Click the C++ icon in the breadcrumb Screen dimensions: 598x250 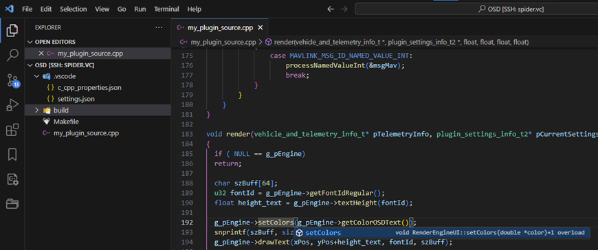tap(183, 42)
